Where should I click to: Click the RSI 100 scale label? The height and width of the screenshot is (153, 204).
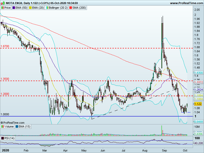click(x=197, y=138)
